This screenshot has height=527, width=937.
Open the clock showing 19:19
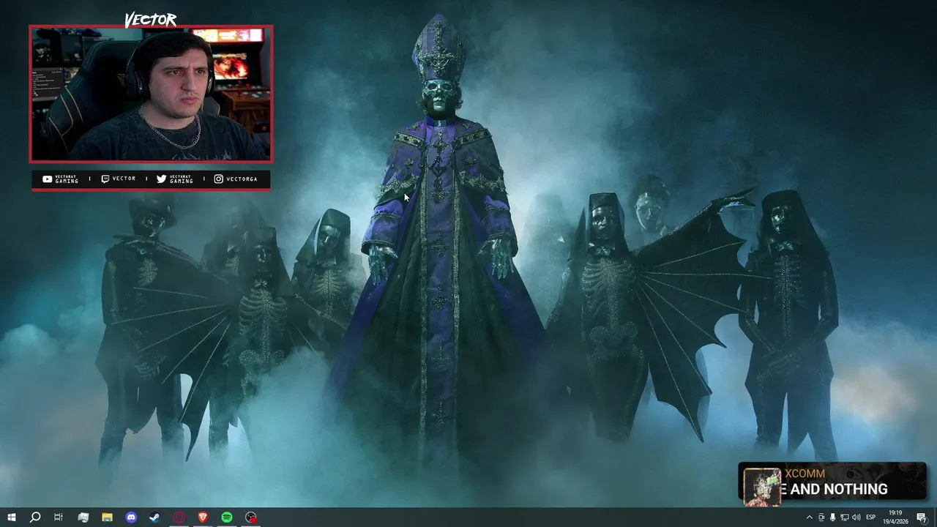pyautogui.click(x=897, y=517)
